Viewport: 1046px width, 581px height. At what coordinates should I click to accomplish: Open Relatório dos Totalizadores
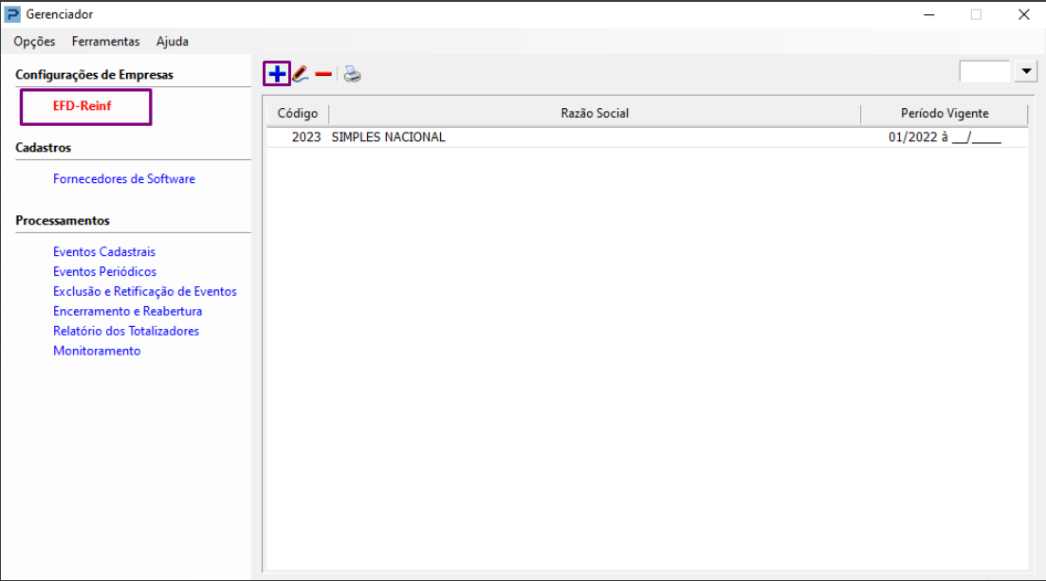(x=126, y=331)
